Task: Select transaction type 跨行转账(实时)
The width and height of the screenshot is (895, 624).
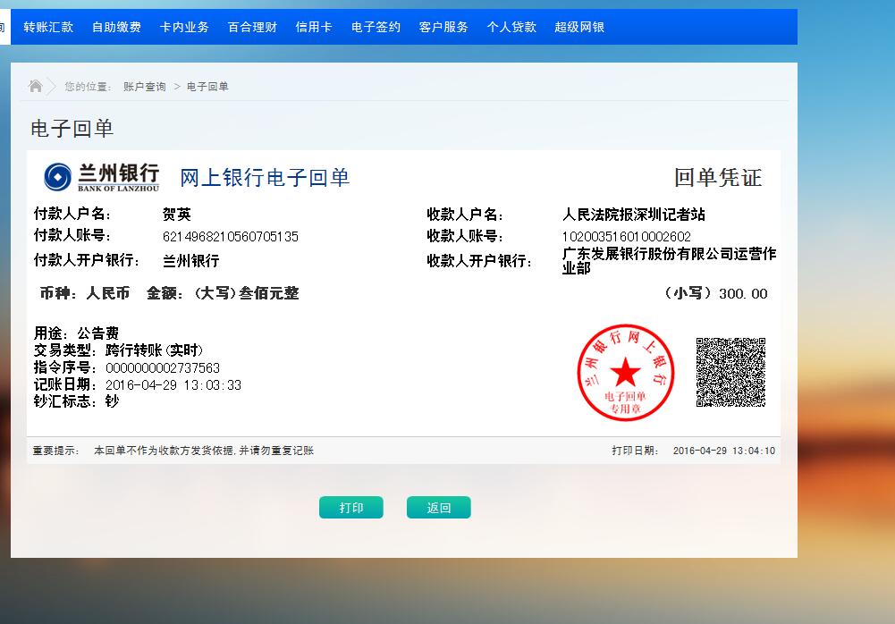Action: pyautogui.click(x=154, y=350)
